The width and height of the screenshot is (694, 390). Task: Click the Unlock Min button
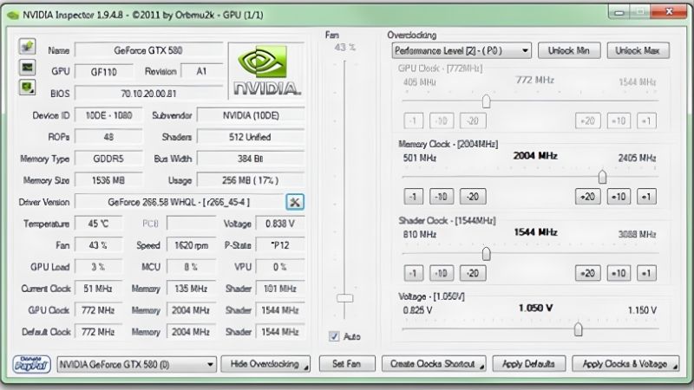pos(569,50)
